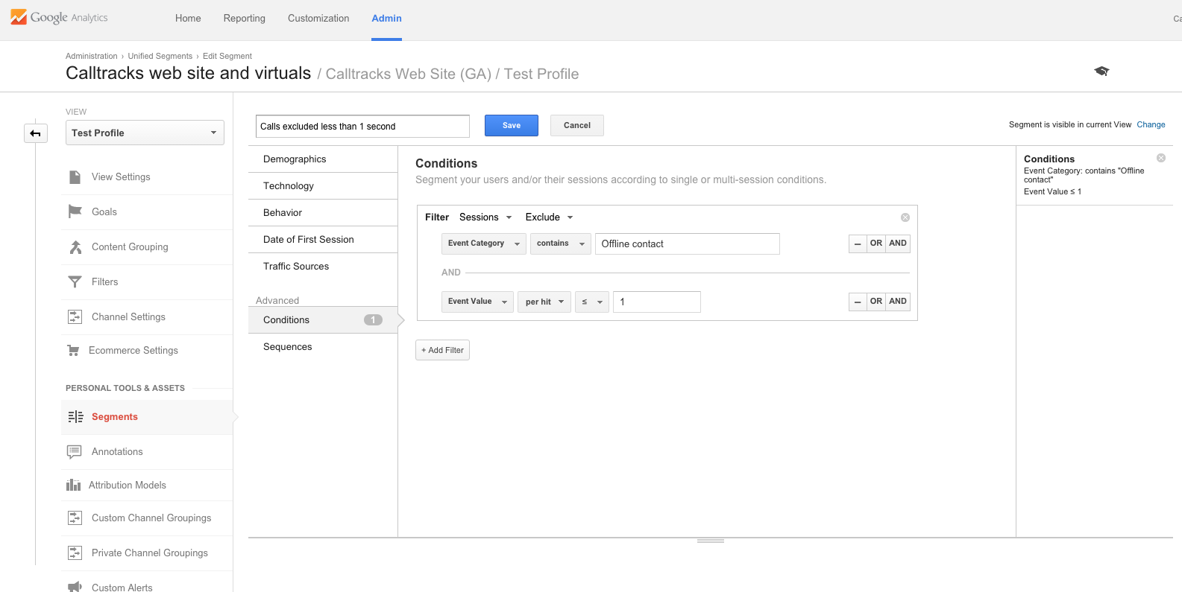Click OR on the Event Category row
1182x592 pixels.
point(876,244)
